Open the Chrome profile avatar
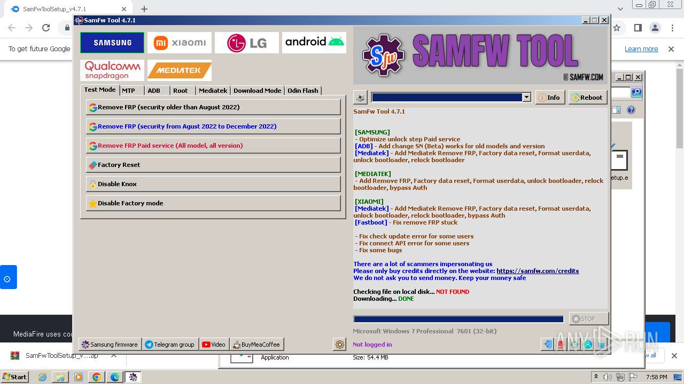Viewport: 684px width, 384px height. tap(655, 28)
